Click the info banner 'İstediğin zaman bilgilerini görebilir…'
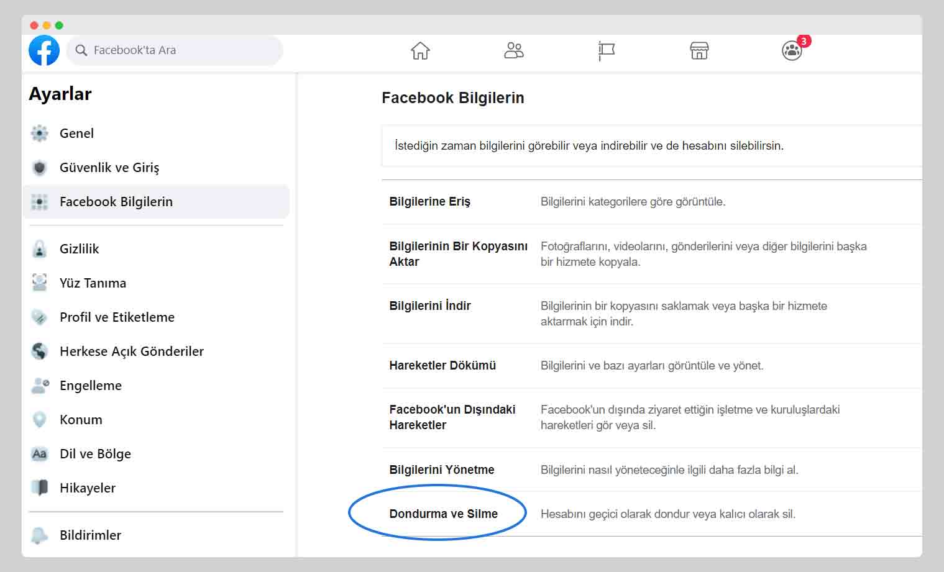This screenshot has height=572, width=944. pos(651,146)
